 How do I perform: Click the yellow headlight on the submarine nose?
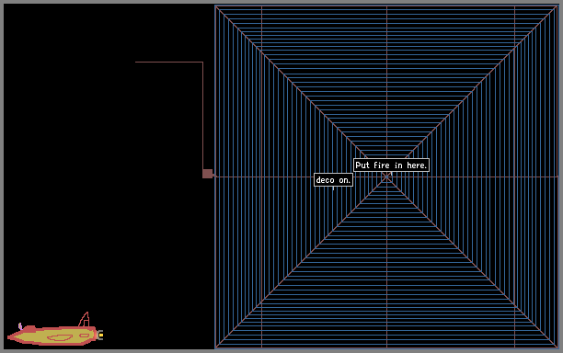click(x=101, y=335)
